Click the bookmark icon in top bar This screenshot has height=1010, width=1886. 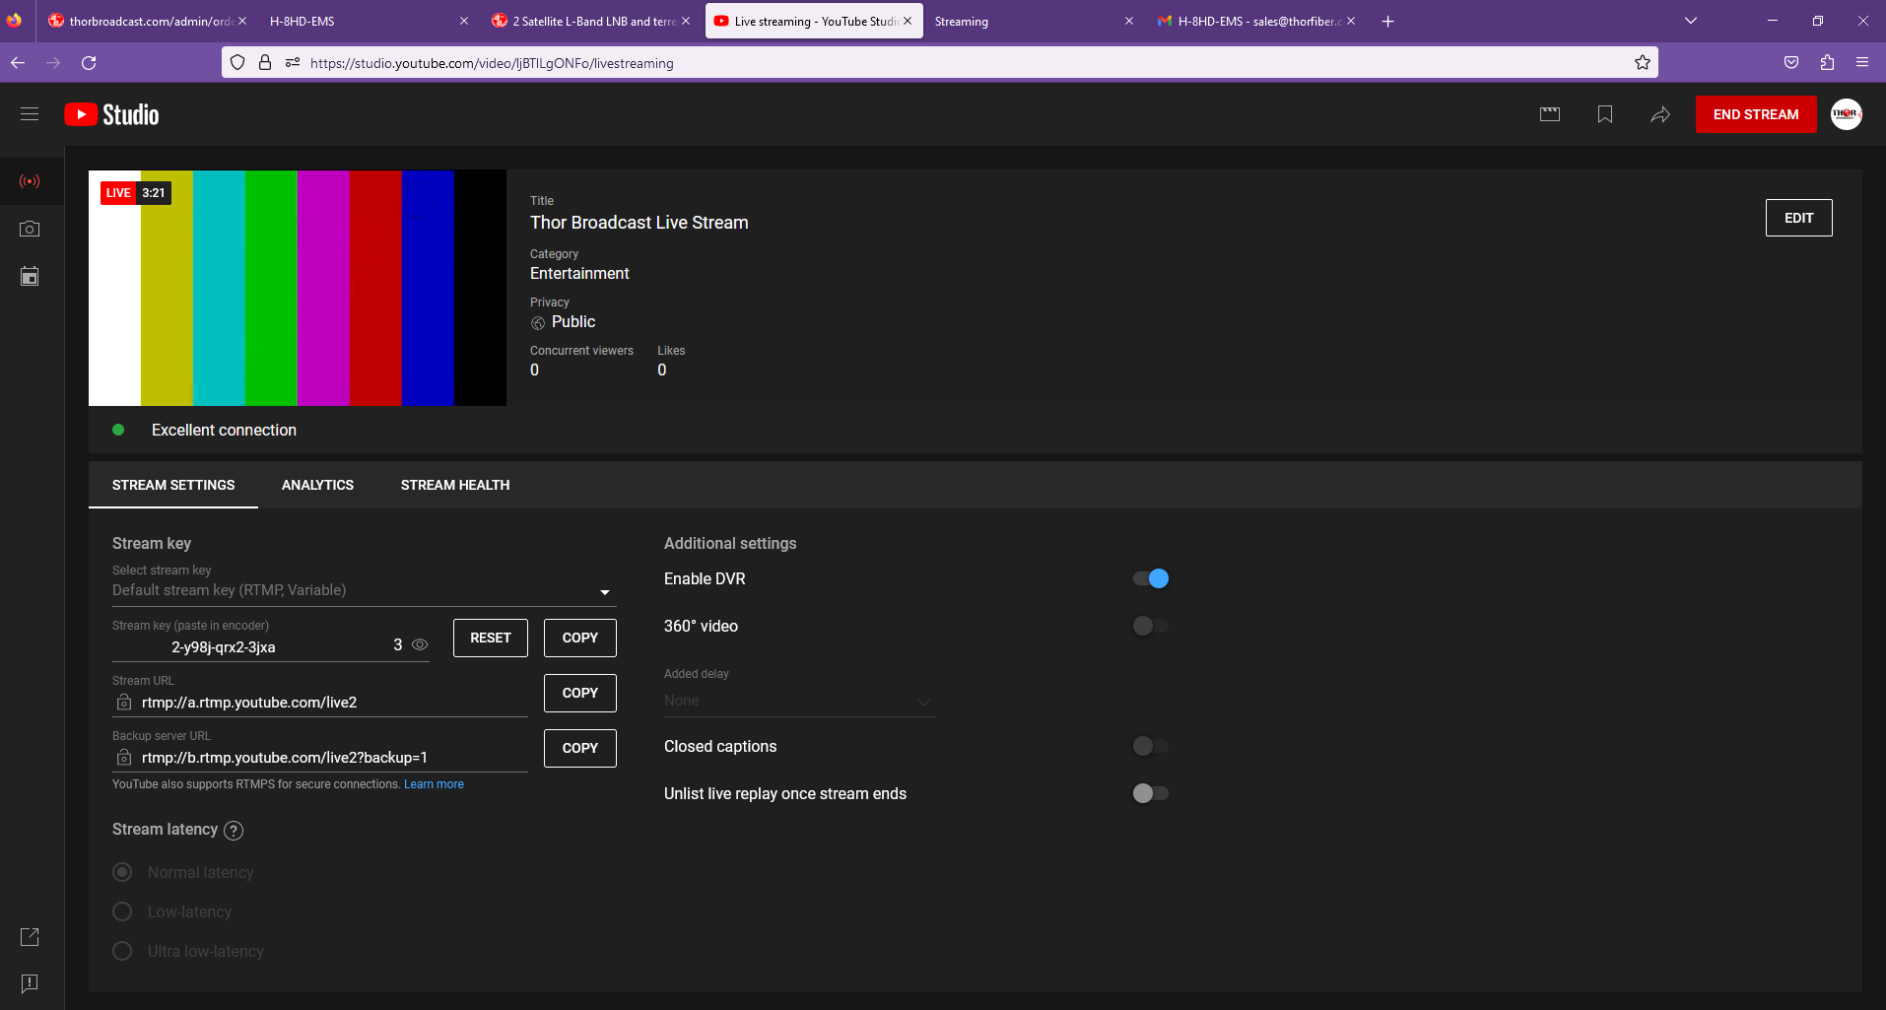[1605, 114]
